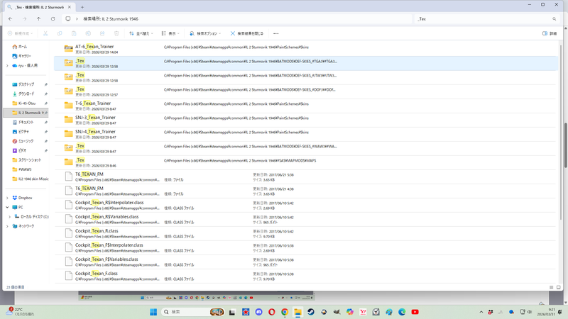Unpin デスクトップ via its pin icon
Screen dimensions: 568x319
click(x=46, y=84)
